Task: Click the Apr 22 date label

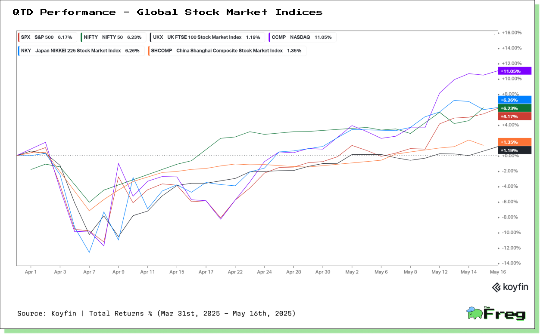Action: (x=235, y=272)
